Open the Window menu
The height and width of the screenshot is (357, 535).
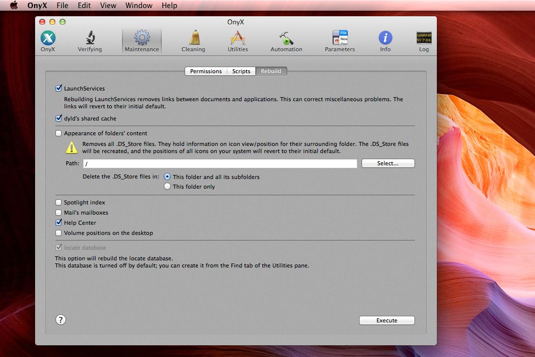[139, 6]
